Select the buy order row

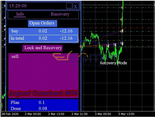[x=43, y=31]
